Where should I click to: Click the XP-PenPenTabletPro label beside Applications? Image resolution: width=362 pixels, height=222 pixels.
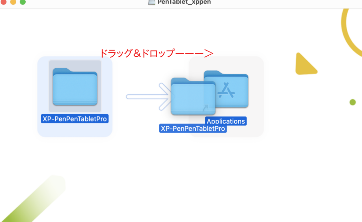pos(193,128)
